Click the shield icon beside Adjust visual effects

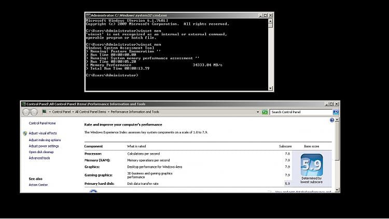(x=25, y=133)
